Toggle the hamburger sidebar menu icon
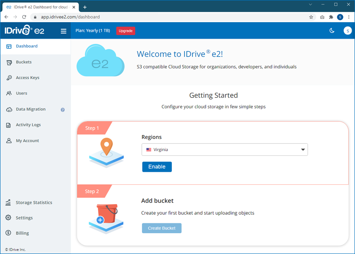Image resolution: width=355 pixels, height=254 pixels. coord(63,31)
